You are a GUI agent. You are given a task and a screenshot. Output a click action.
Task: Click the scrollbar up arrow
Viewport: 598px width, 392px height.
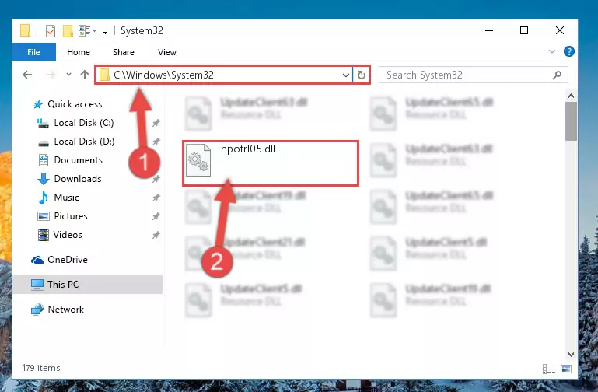[571, 96]
